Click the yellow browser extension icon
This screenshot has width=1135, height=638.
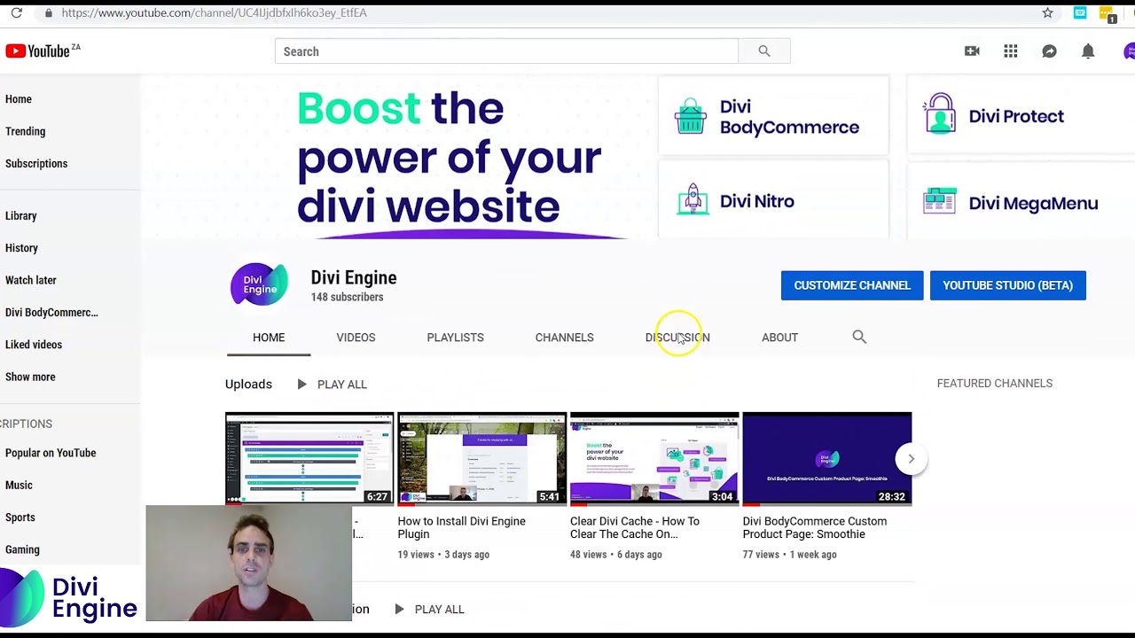[1107, 14]
